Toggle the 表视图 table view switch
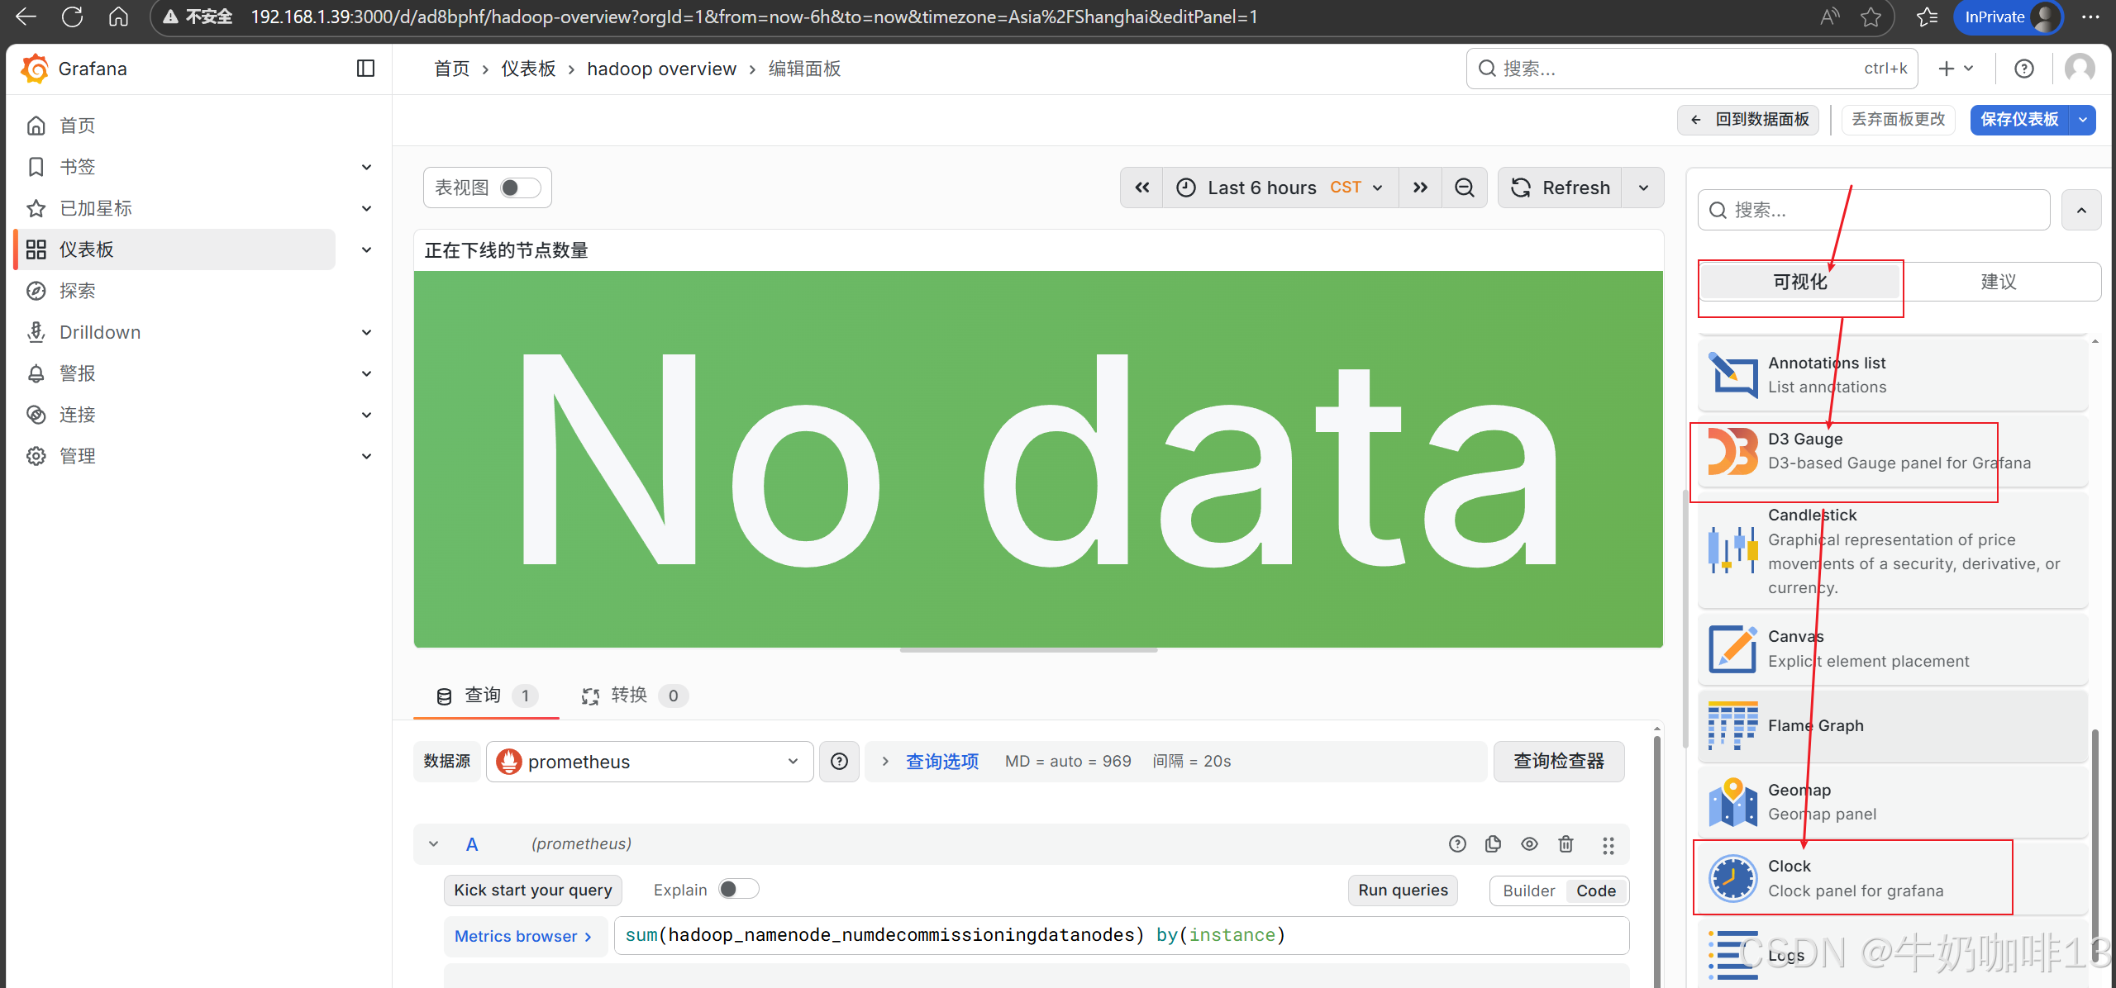 520,188
